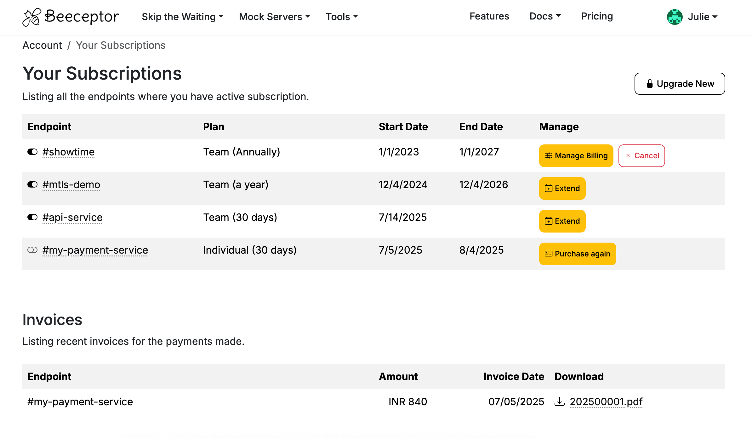Open Julie's profile avatar icon

tap(675, 17)
